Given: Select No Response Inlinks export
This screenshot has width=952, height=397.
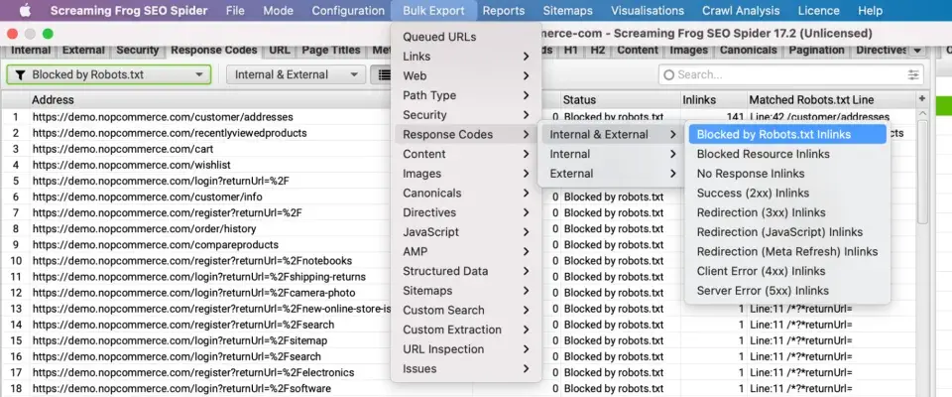Looking at the screenshot, I should point(787,174).
